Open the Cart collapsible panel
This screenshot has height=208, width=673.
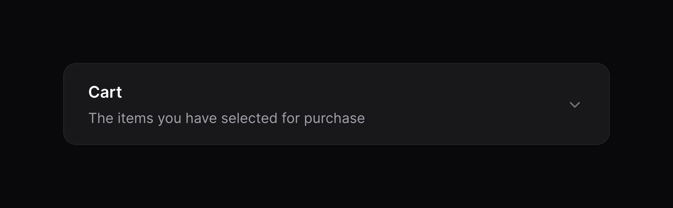[336, 104]
